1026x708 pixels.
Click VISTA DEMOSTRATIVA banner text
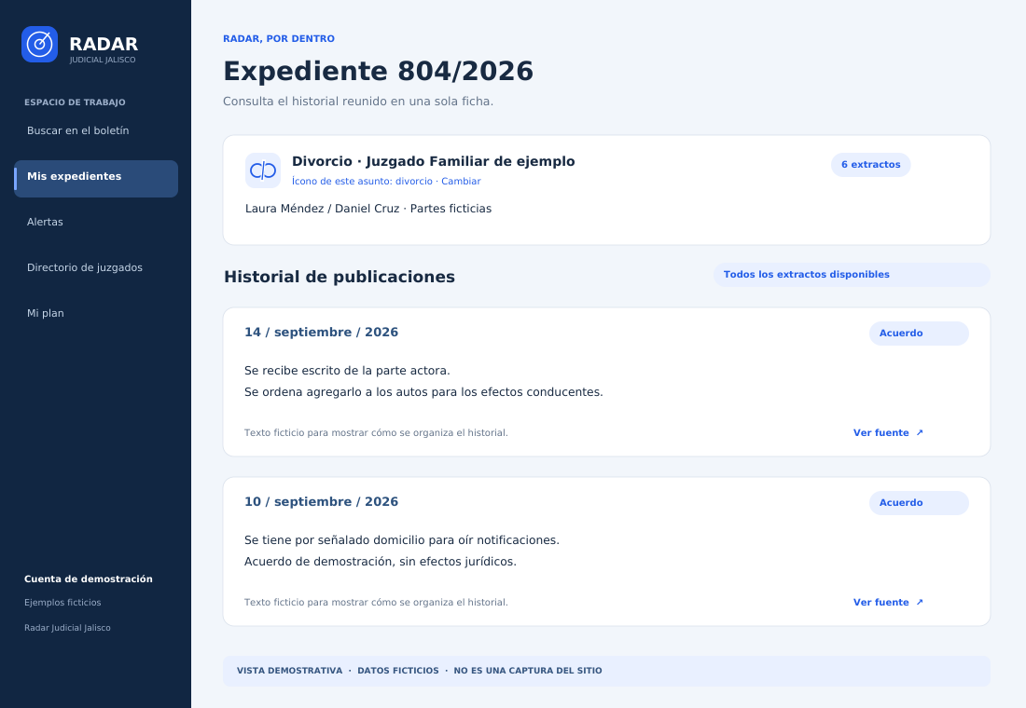click(x=289, y=671)
